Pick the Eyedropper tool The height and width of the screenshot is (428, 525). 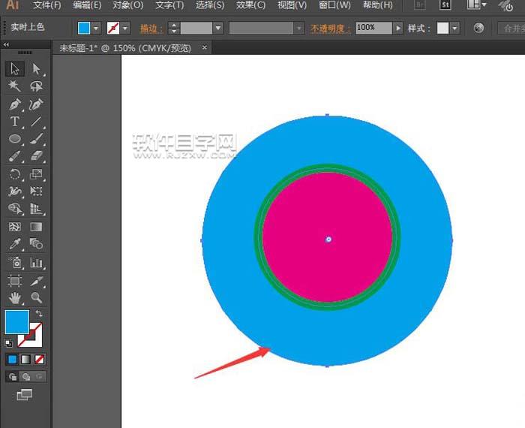14,244
